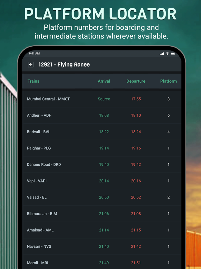Screen dimensions: 201x269
Task: Click arrival time 19:14
Action: coord(104,148)
